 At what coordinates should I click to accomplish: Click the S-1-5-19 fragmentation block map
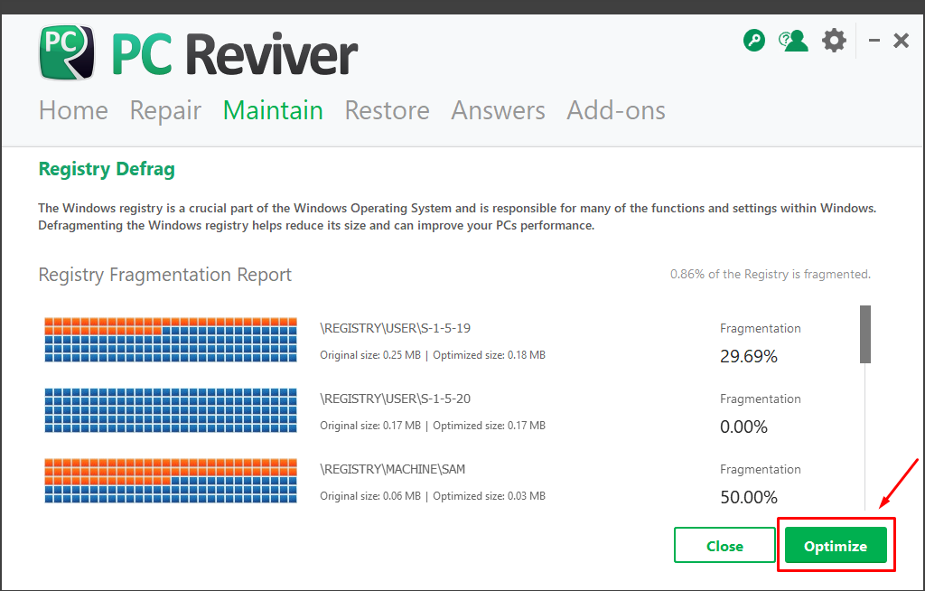click(171, 340)
